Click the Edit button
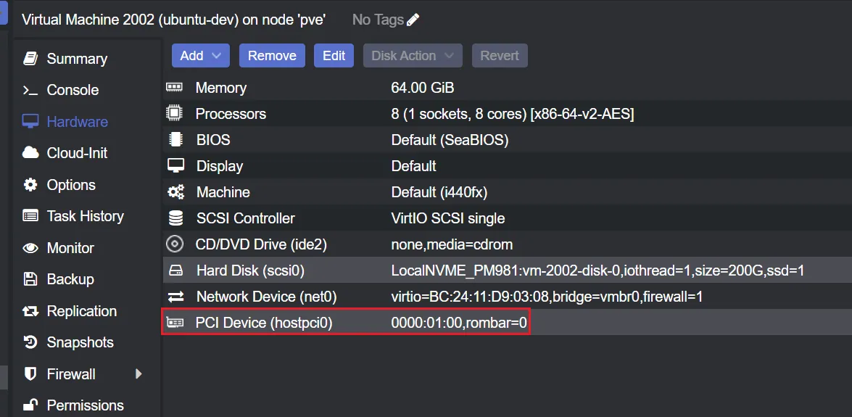852x417 pixels. [334, 56]
